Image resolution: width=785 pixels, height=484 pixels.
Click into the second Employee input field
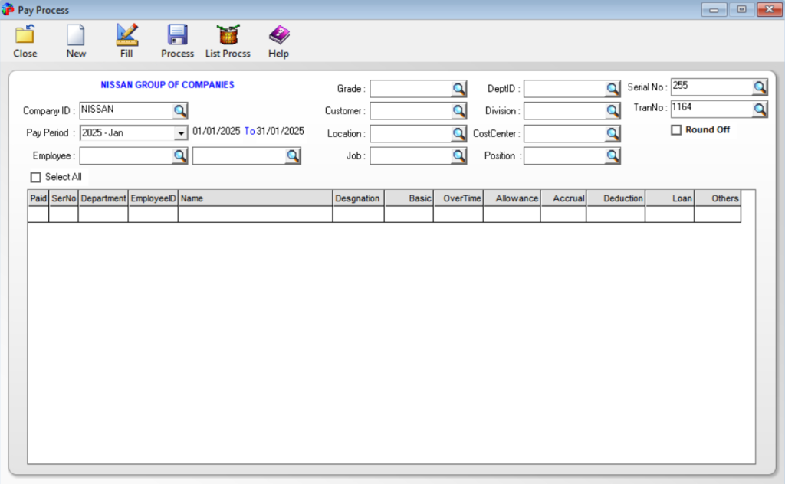[x=239, y=156]
